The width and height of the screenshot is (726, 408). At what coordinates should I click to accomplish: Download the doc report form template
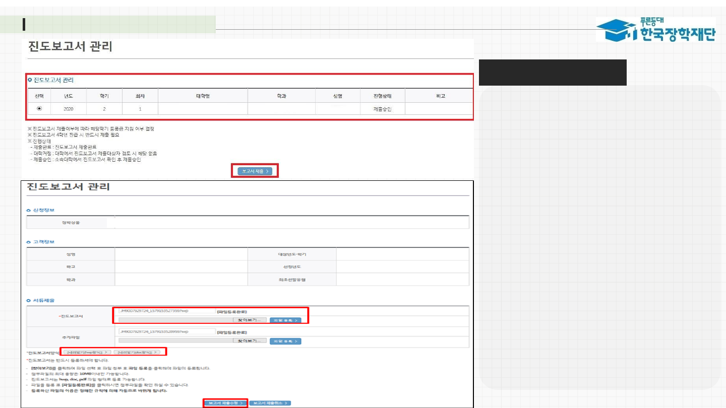137,352
